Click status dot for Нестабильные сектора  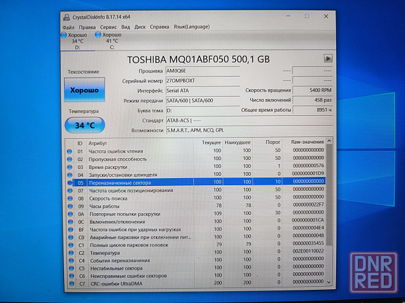71,268
